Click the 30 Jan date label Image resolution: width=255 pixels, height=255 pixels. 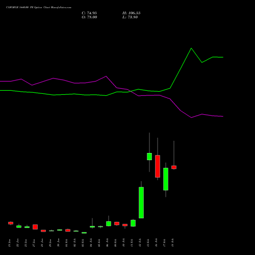point(59,243)
